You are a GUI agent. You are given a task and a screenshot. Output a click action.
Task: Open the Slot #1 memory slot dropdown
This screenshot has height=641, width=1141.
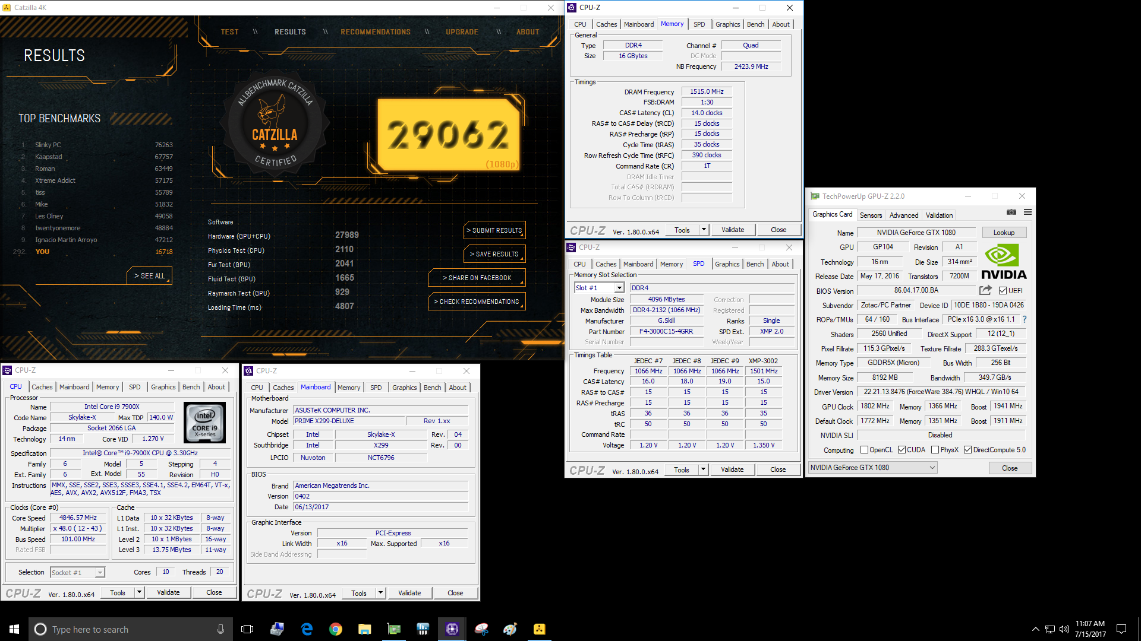tap(599, 288)
